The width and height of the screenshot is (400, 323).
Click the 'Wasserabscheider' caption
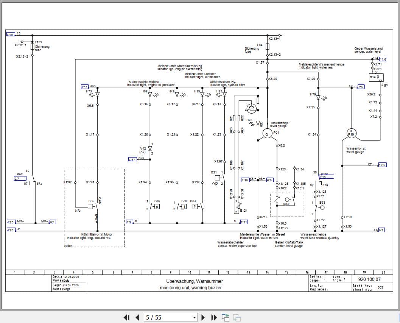(x=230, y=242)
